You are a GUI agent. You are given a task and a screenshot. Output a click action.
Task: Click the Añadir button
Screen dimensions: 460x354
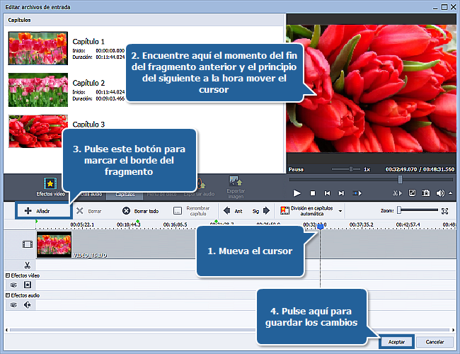(x=43, y=210)
